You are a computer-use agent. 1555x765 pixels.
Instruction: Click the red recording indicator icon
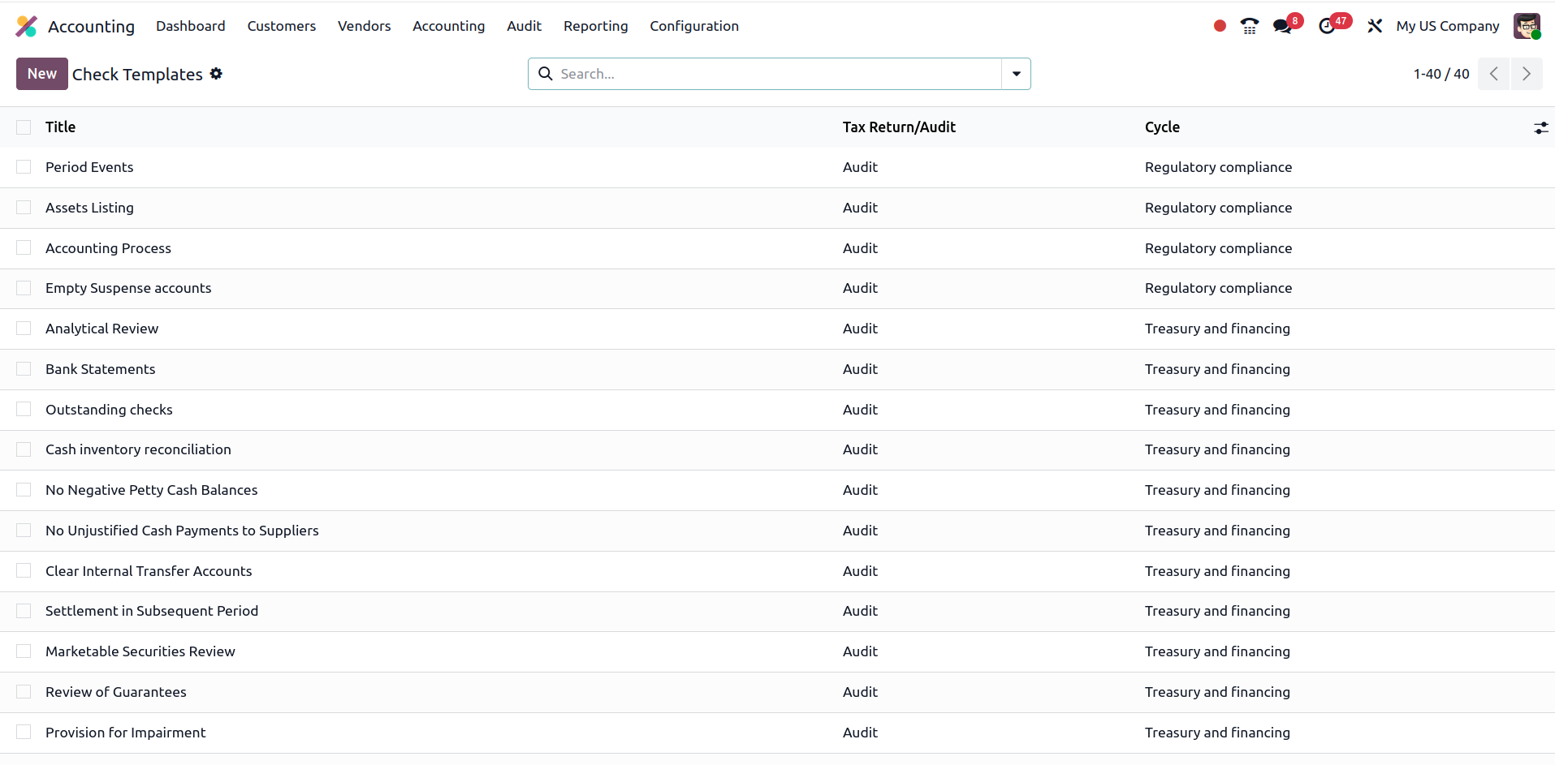pyautogui.click(x=1219, y=26)
